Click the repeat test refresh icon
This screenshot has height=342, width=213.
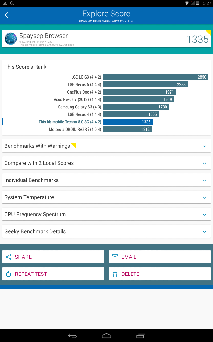tap(9, 274)
